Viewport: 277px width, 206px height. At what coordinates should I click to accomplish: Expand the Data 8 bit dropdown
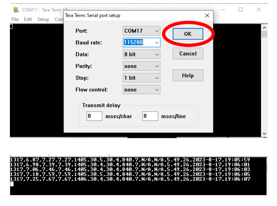(x=157, y=54)
